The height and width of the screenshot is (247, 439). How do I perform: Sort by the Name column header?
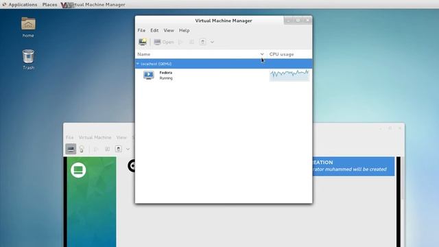(x=200, y=54)
